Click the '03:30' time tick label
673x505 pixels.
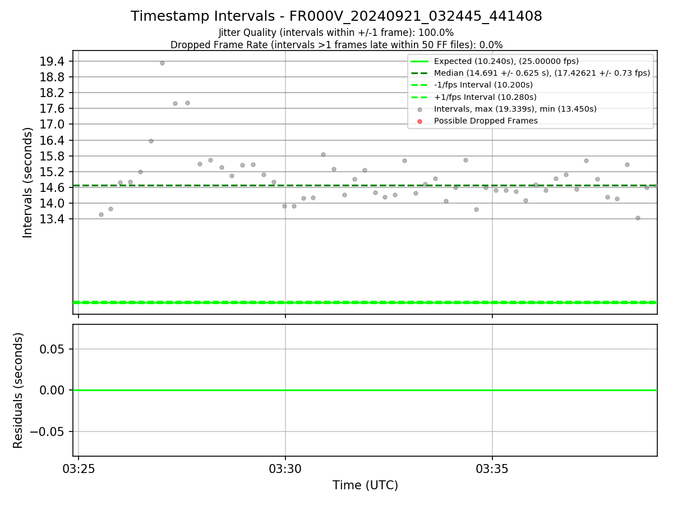[285, 469]
